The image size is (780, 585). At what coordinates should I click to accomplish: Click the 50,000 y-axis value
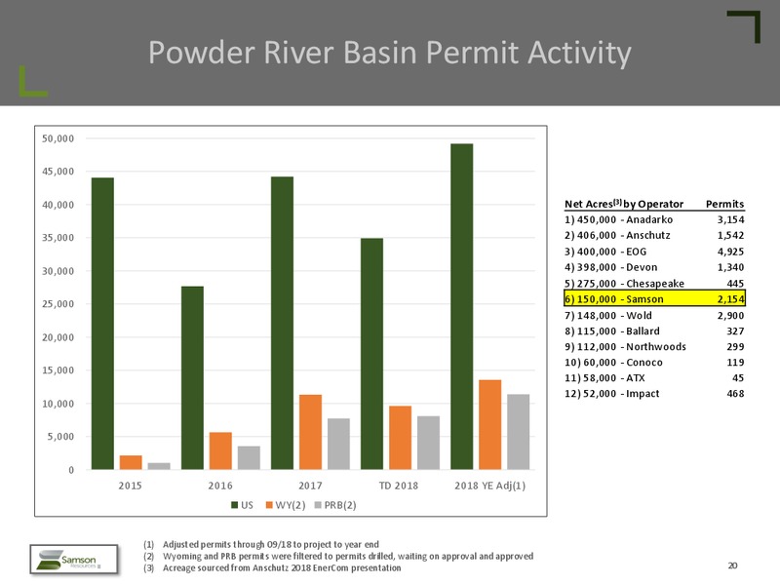58,138
